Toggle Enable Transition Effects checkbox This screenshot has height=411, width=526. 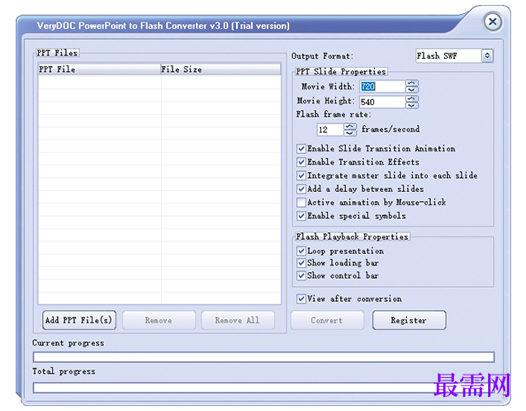(301, 162)
